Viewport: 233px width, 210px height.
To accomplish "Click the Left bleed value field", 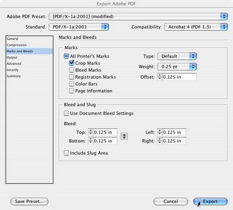I will pyautogui.click(x=174, y=132).
